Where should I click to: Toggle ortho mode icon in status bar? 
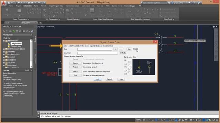coord(153,120)
